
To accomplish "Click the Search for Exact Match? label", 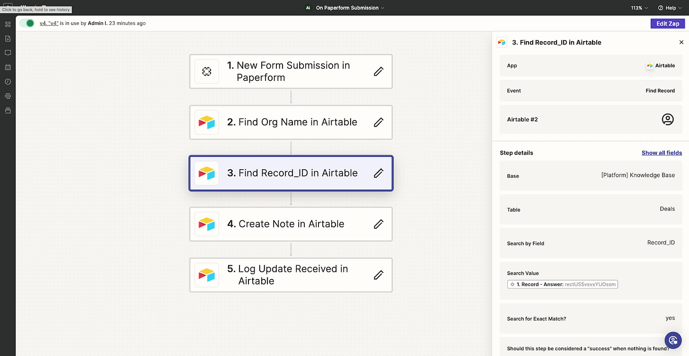I will pyautogui.click(x=537, y=319).
